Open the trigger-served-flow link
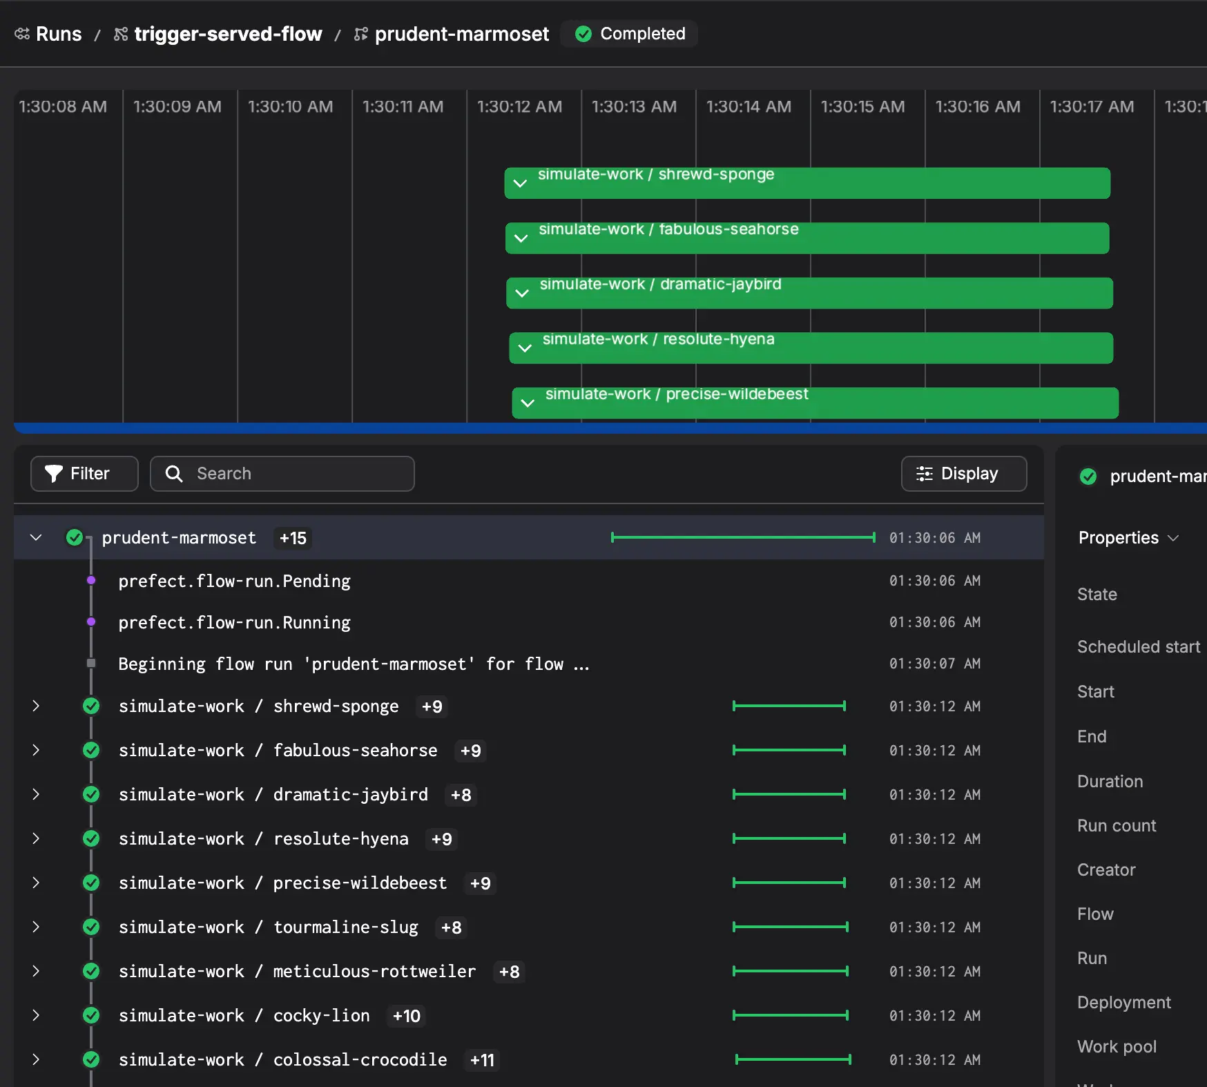Image resolution: width=1207 pixels, height=1087 pixels. [228, 33]
